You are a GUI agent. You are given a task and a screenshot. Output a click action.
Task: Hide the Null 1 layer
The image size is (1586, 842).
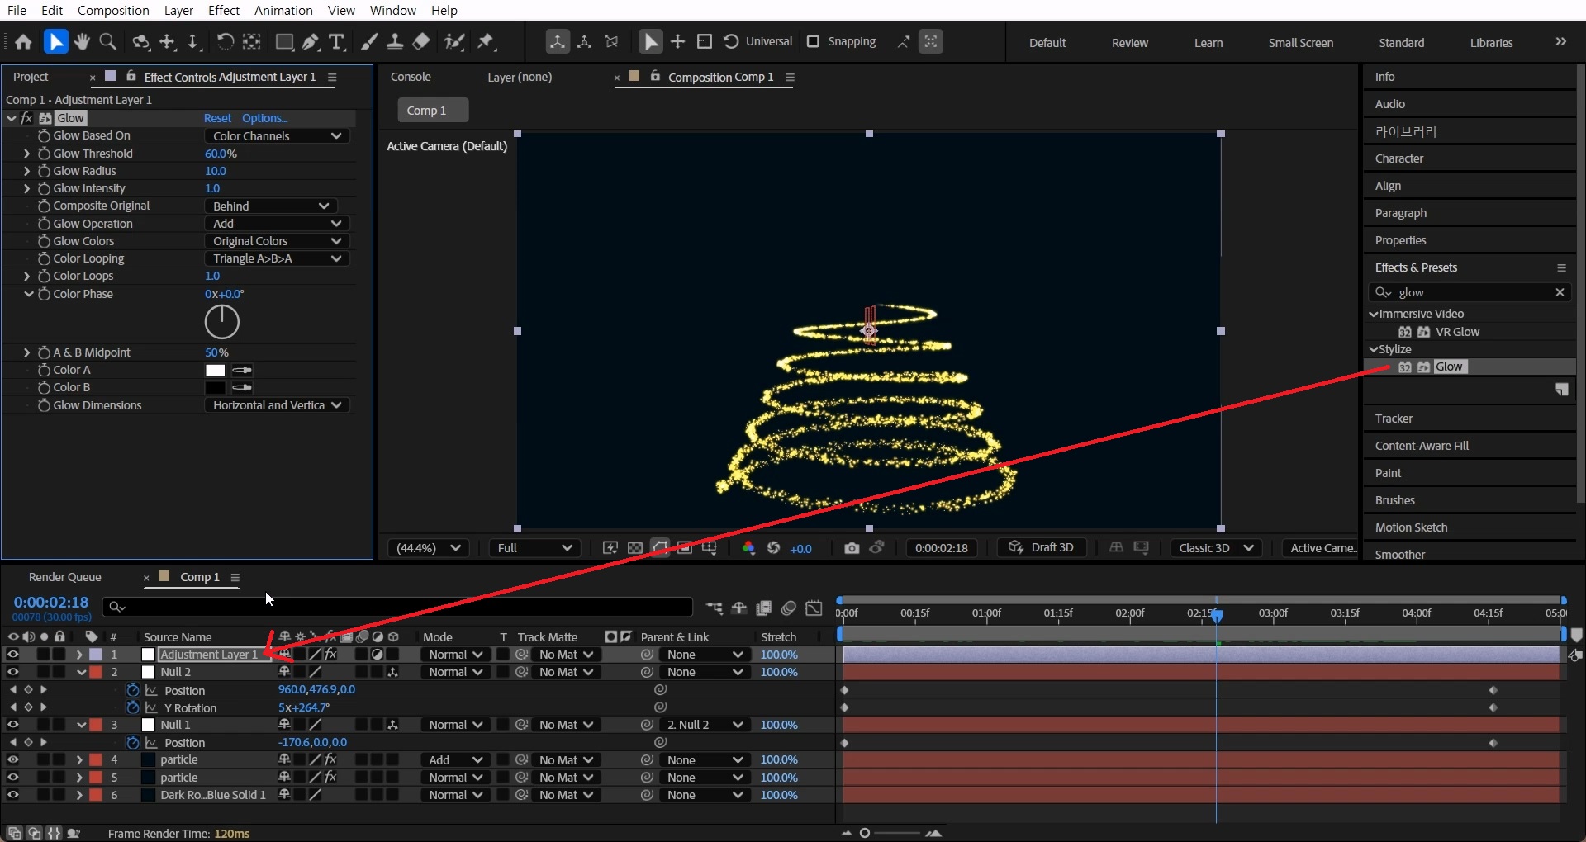click(x=12, y=725)
